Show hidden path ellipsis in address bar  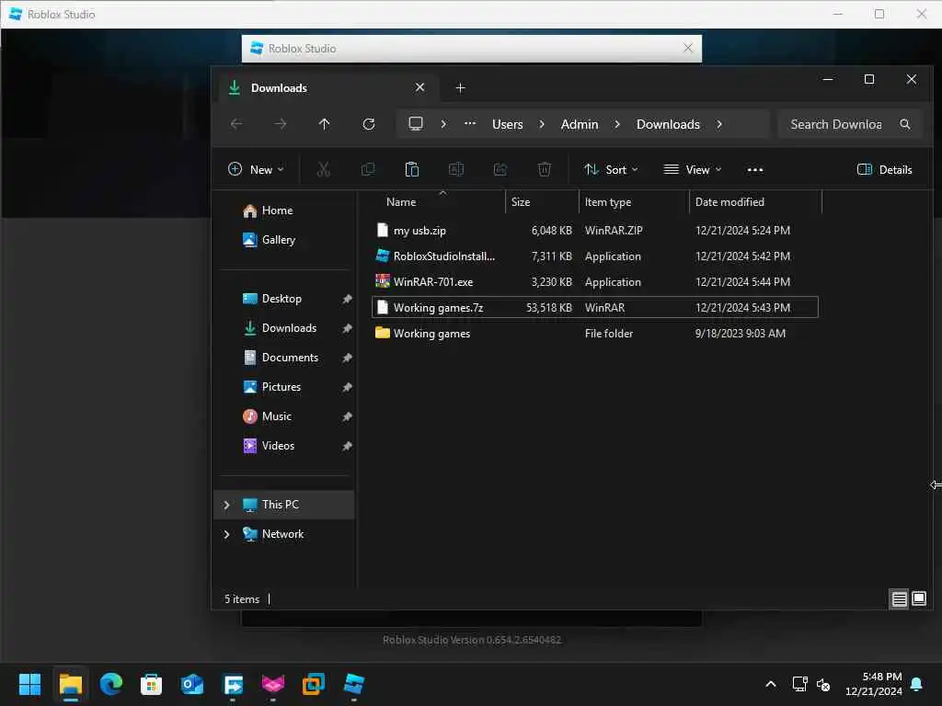pos(470,124)
